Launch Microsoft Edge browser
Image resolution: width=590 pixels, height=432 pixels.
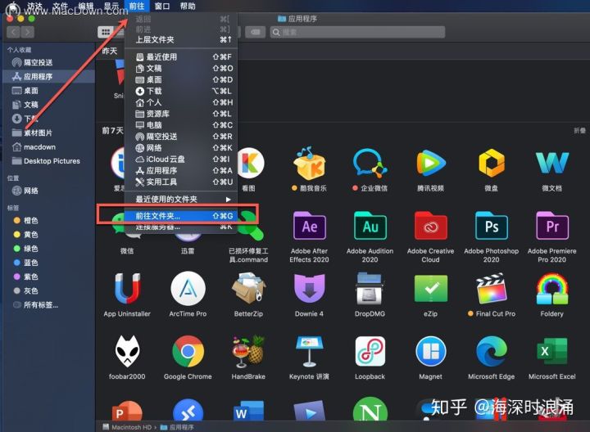point(492,351)
